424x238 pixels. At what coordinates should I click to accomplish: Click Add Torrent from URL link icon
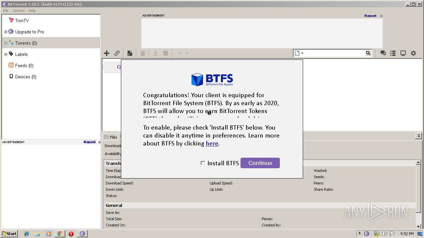pyautogui.click(x=117, y=53)
